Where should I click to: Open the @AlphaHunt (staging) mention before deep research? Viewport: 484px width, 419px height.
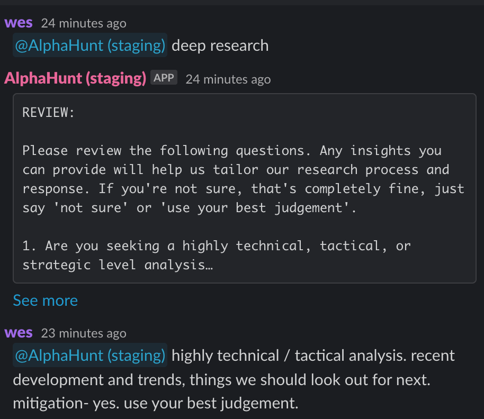coord(90,45)
